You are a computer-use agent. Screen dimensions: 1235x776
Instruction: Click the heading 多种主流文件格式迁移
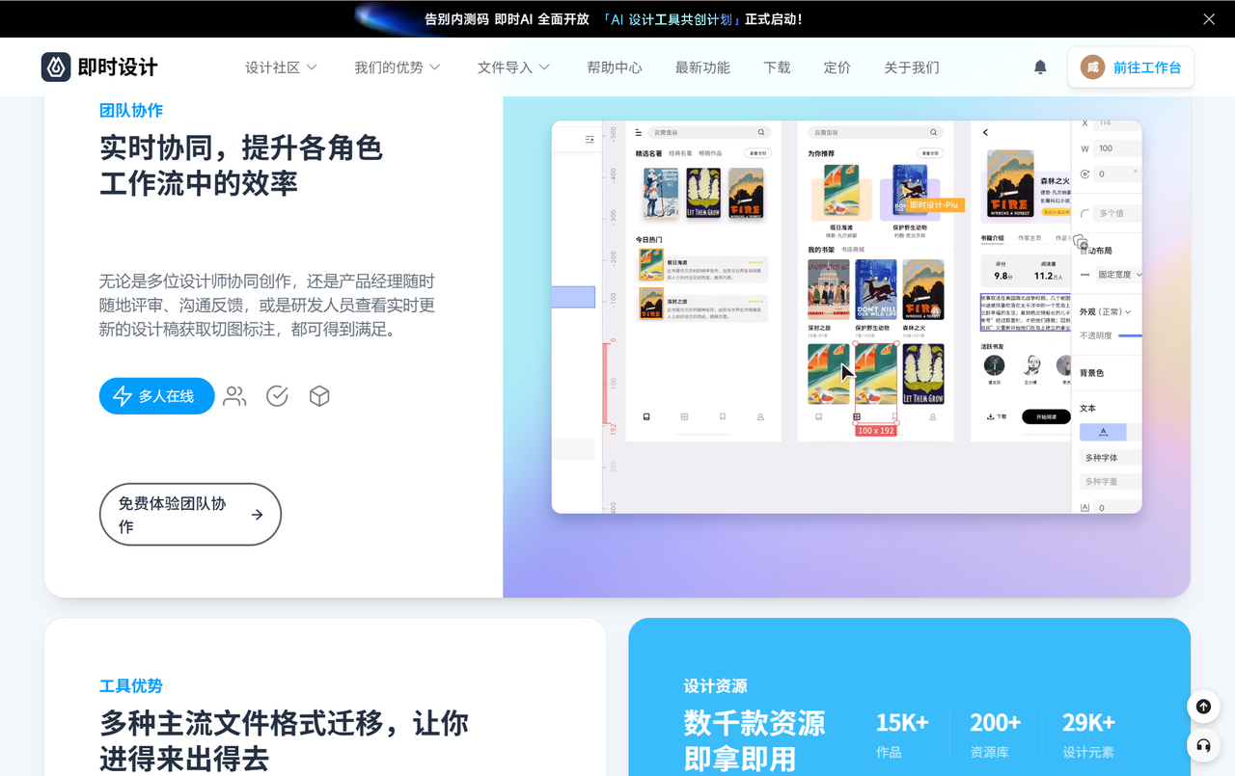click(x=284, y=740)
